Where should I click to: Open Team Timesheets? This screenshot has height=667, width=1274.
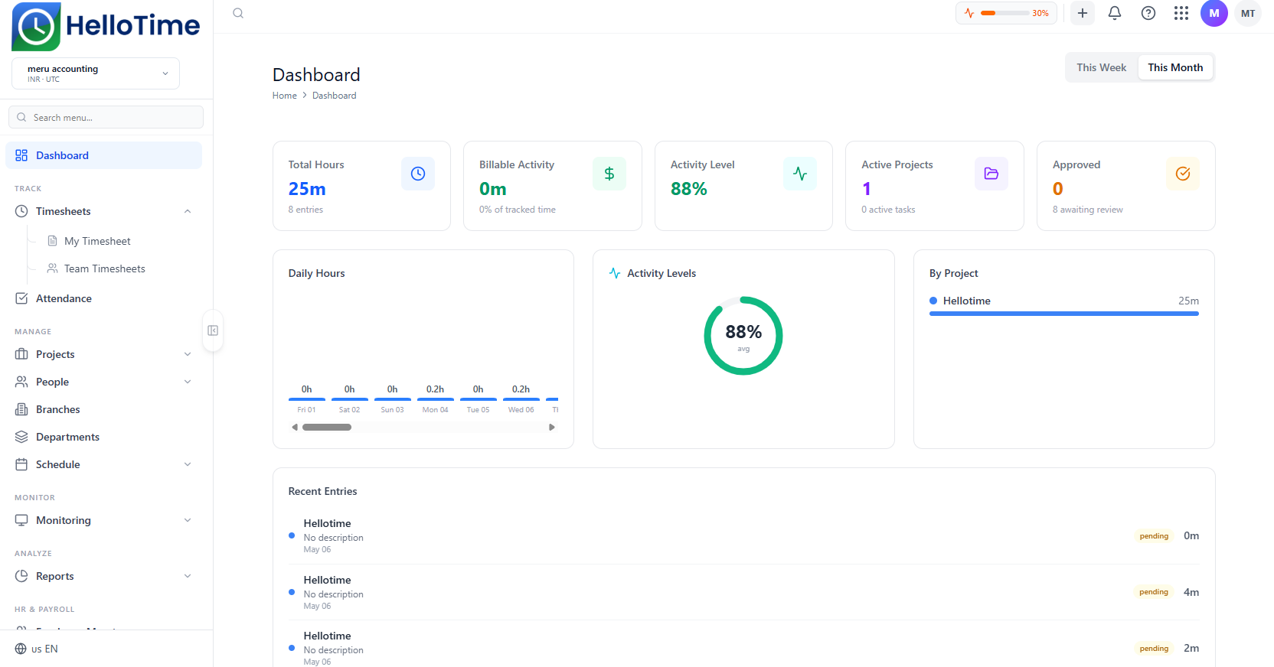pos(105,268)
